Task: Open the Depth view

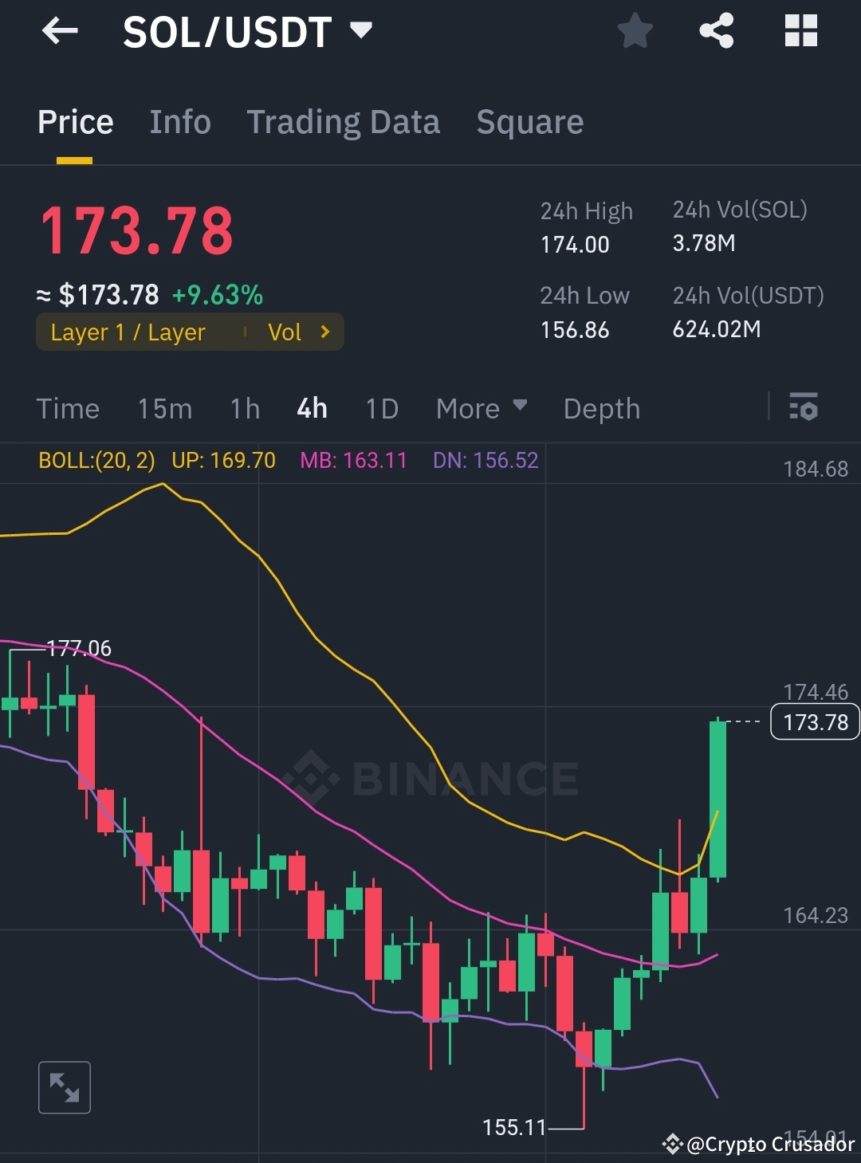Action: [x=601, y=408]
